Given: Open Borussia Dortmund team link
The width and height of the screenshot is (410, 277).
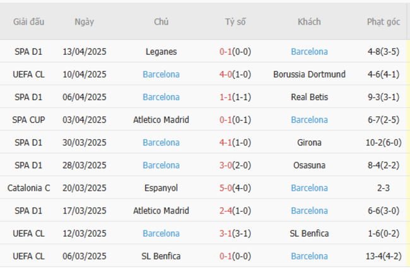Looking at the screenshot, I should point(309,74).
